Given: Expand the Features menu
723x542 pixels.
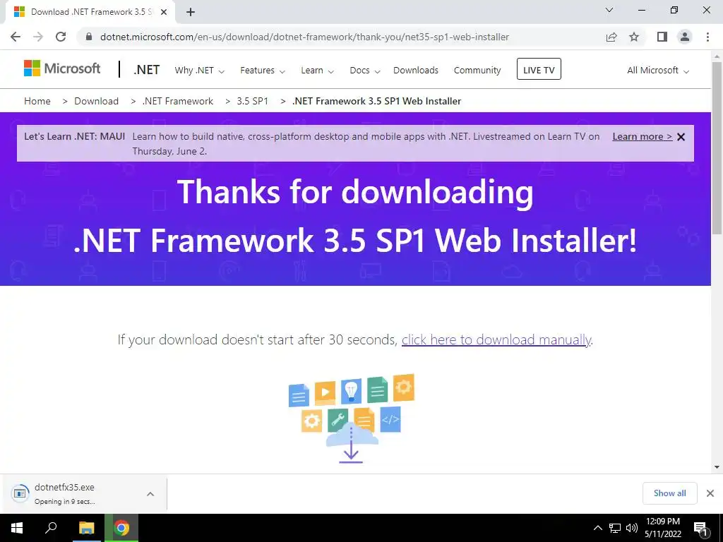Looking at the screenshot, I should click(263, 71).
